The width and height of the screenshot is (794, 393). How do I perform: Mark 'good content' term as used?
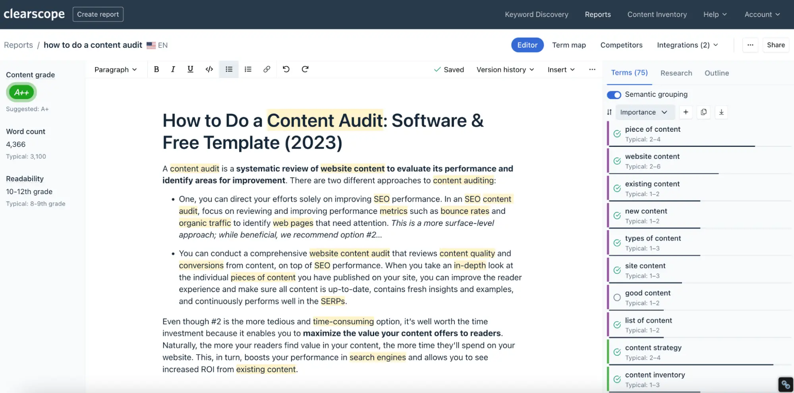click(616, 297)
